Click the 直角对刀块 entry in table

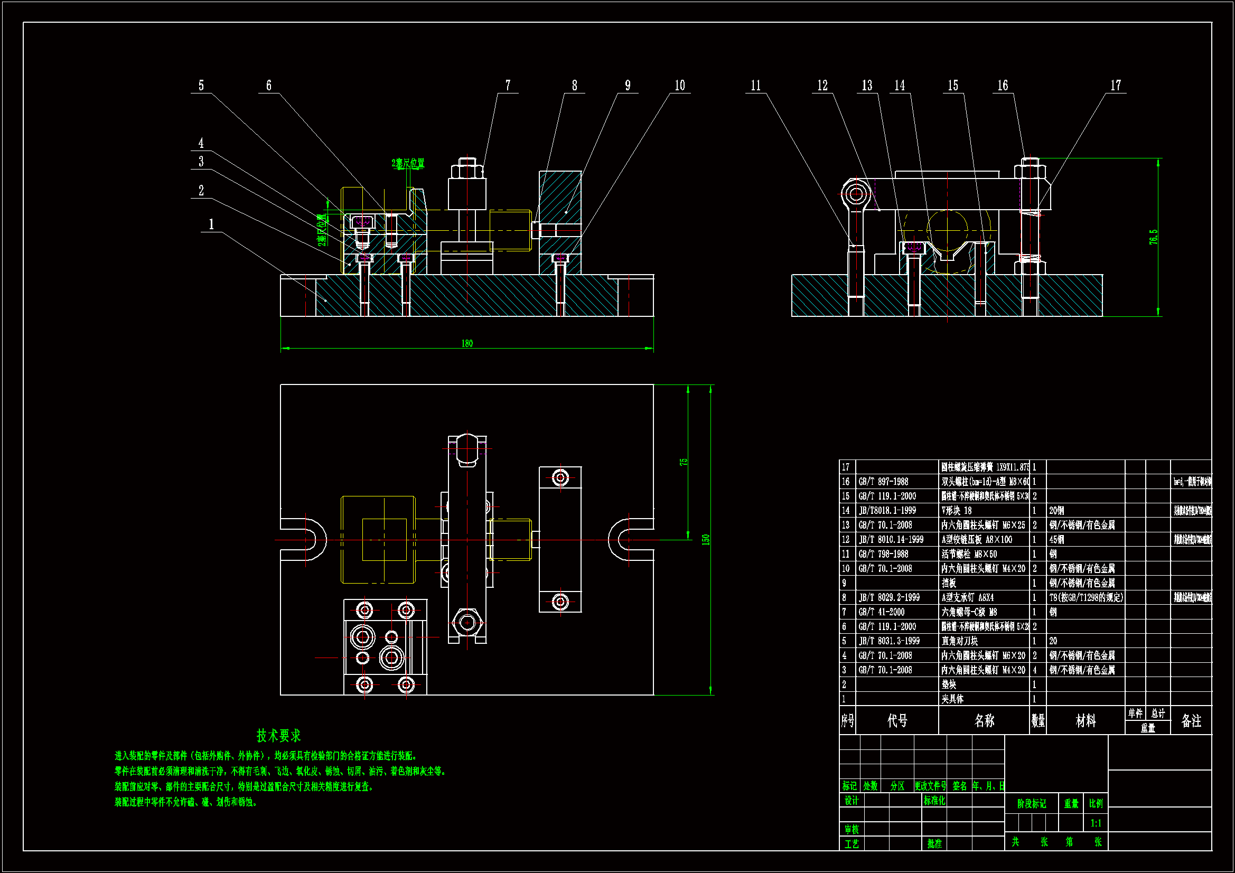click(x=960, y=641)
